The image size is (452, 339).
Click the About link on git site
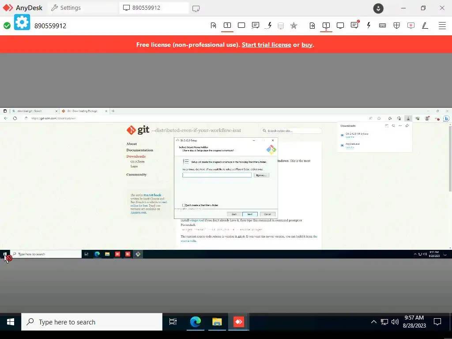[132, 144]
